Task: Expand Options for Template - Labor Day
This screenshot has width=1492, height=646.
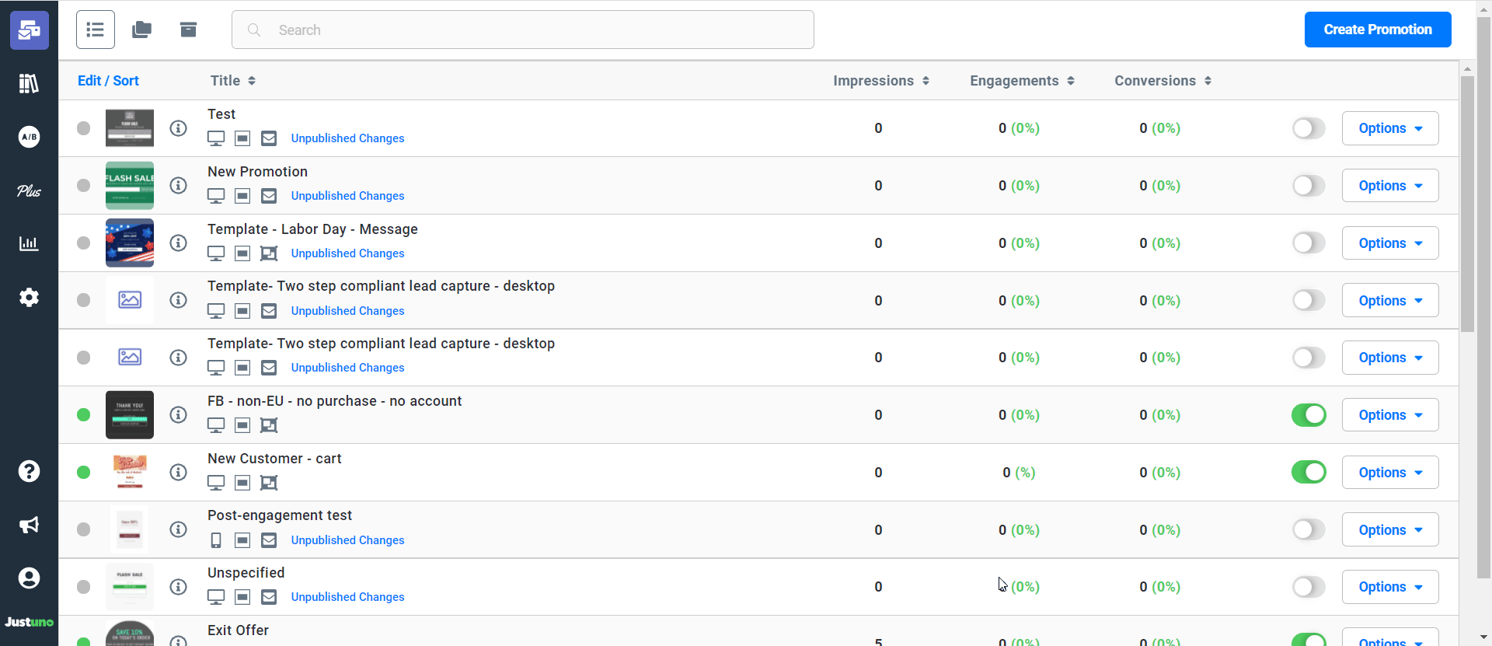Action: coord(1389,243)
